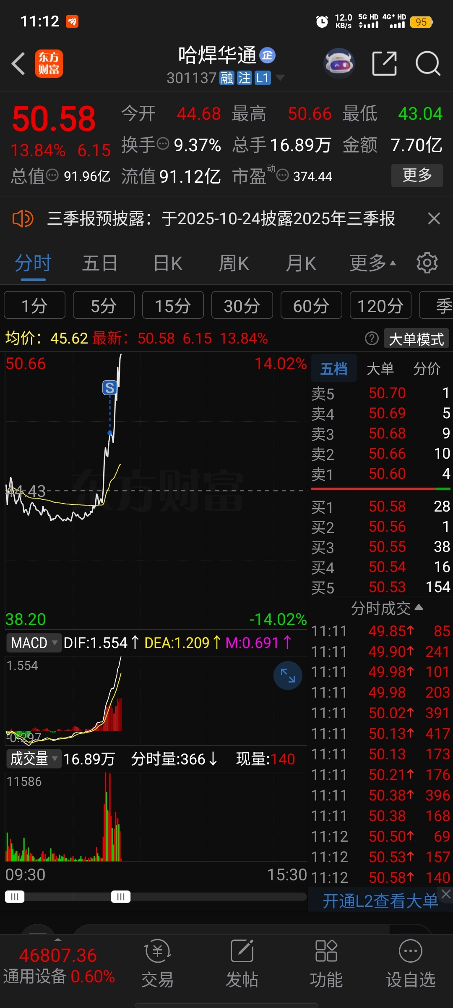Image resolution: width=453 pixels, height=1008 pixels.
Task: Tap the back arrow icon
Action: [x=18, y=64]
